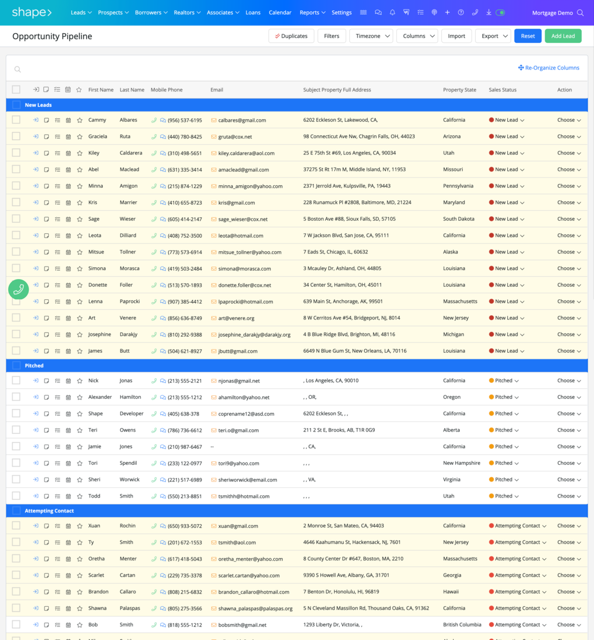Image resolution: width=594 pixels, height=640 pixels.
Task: Open Mortgage Demo account label
Action: tap(552, 13)
